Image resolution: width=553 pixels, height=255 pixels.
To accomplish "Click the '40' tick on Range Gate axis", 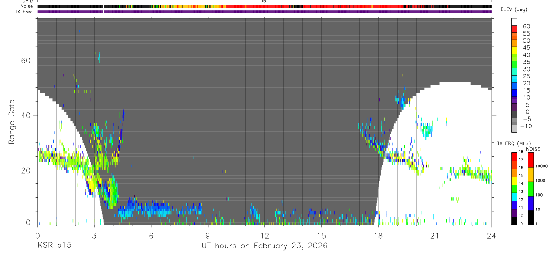I will tap(27, 115).
